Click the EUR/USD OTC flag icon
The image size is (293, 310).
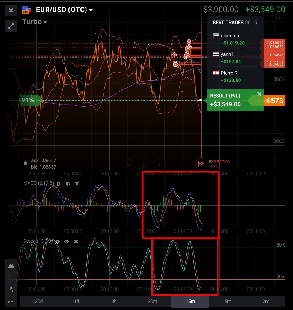pos(26,10)
